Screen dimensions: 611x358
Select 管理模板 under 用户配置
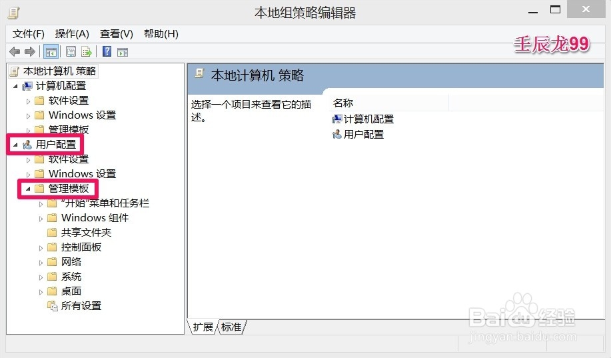[x=69, y=189]
